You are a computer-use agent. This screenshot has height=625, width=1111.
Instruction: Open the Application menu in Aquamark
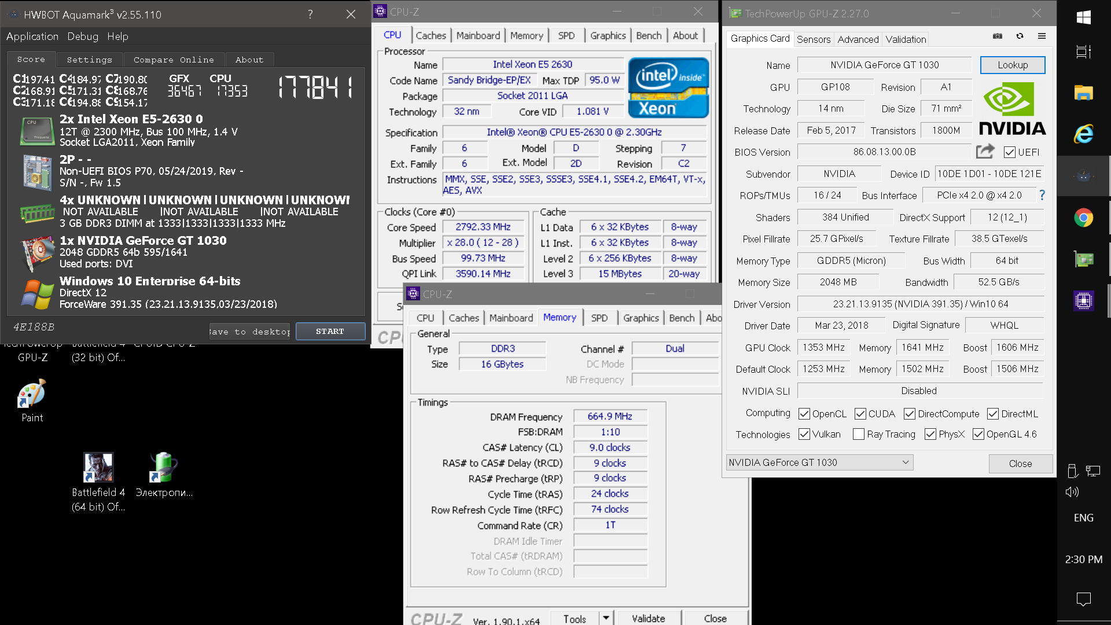pos(32,36)
